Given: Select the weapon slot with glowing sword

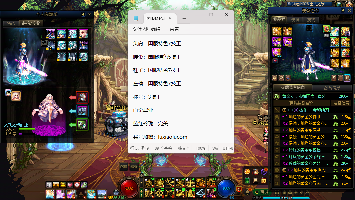Looking at the screenshot, I should click(335, 31).
